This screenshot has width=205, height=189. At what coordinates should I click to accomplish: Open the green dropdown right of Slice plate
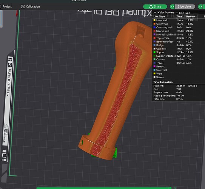(x=201, y=6)
